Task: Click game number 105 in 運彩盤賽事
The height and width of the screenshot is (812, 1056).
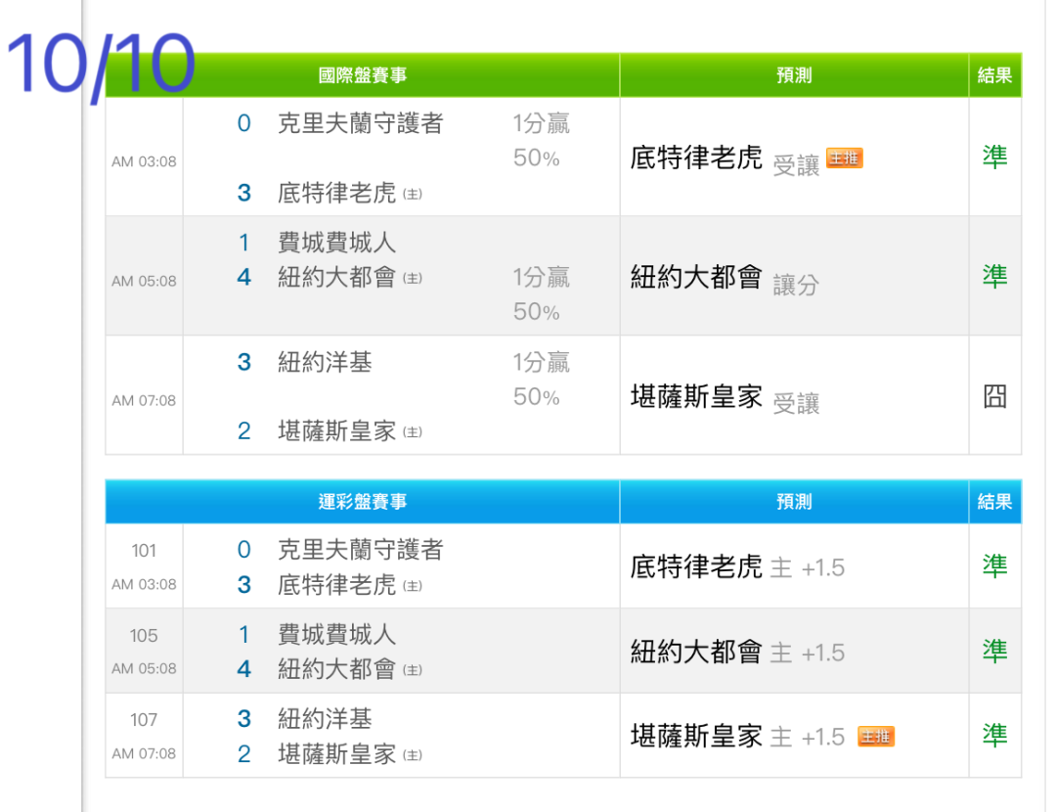Action: [x=144, y=636]
